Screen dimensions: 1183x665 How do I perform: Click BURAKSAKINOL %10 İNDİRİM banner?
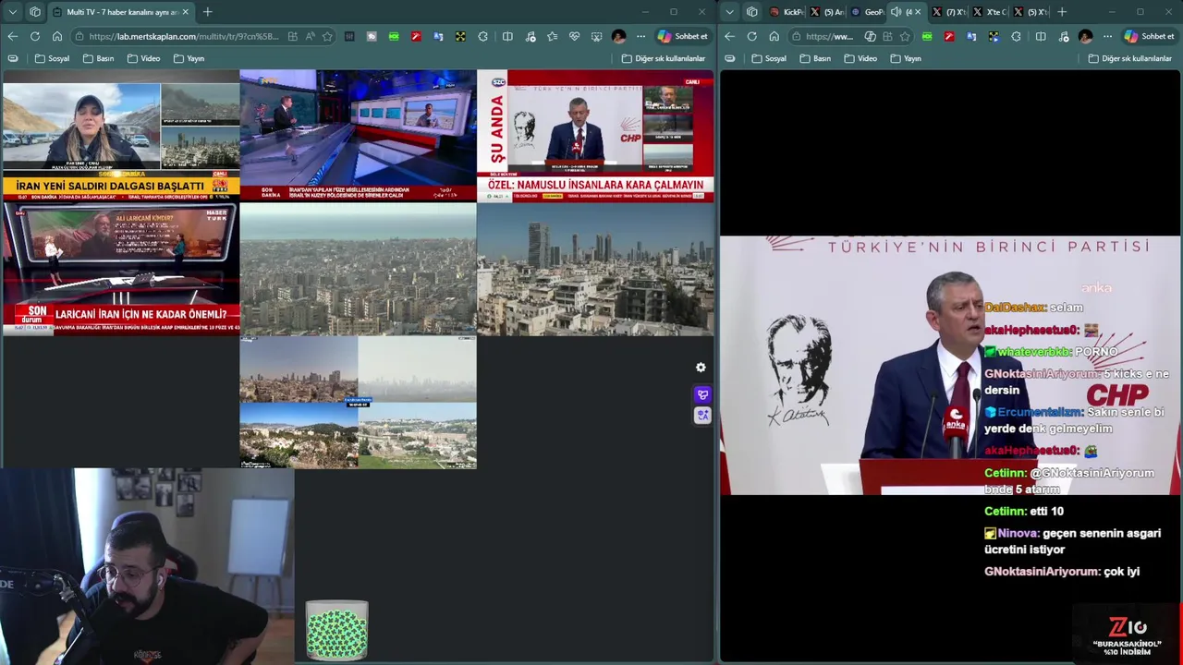[x=1127, y=637]
